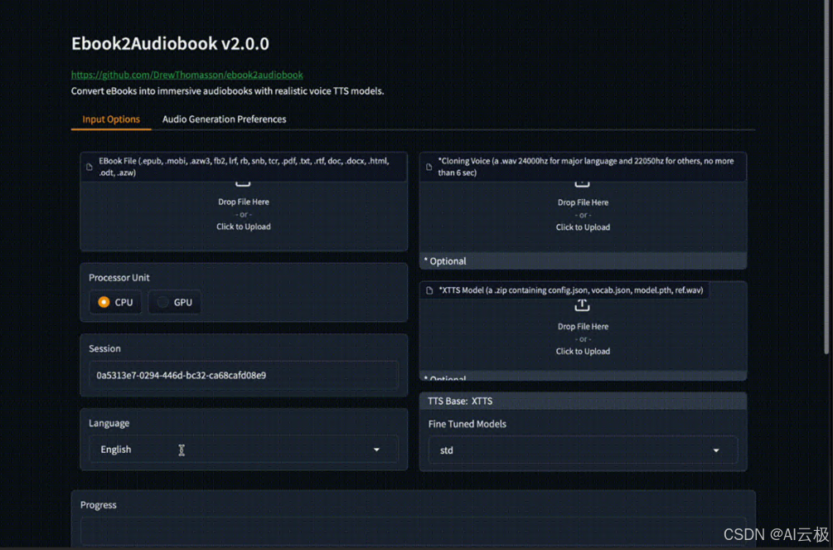833x550 pixels.
Task: Click the Progress output box
Action: coord(414,532)
